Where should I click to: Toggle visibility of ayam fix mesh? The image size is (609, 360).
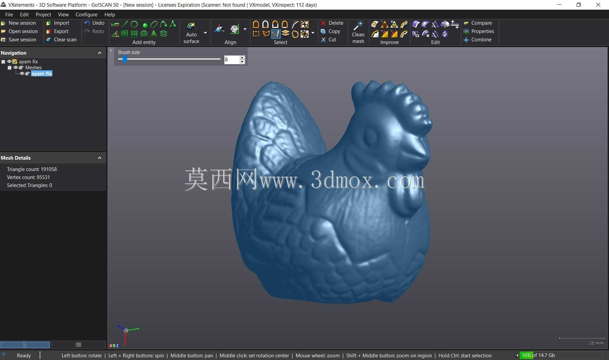click(x=22, y=73)
